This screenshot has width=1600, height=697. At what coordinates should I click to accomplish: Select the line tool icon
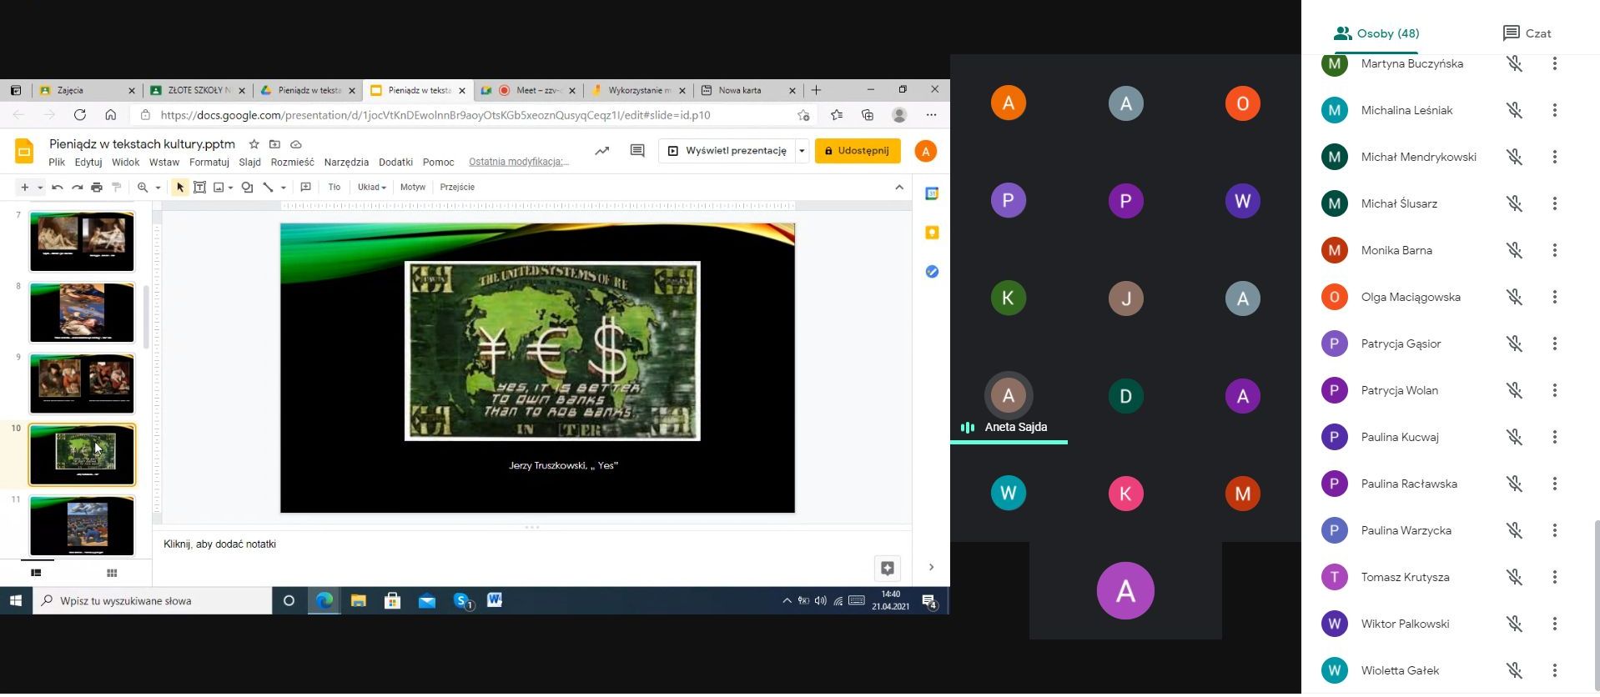click(268, 188)
